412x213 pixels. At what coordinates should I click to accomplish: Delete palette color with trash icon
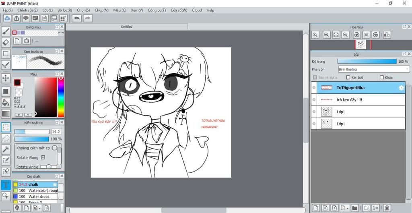(27, 41)
